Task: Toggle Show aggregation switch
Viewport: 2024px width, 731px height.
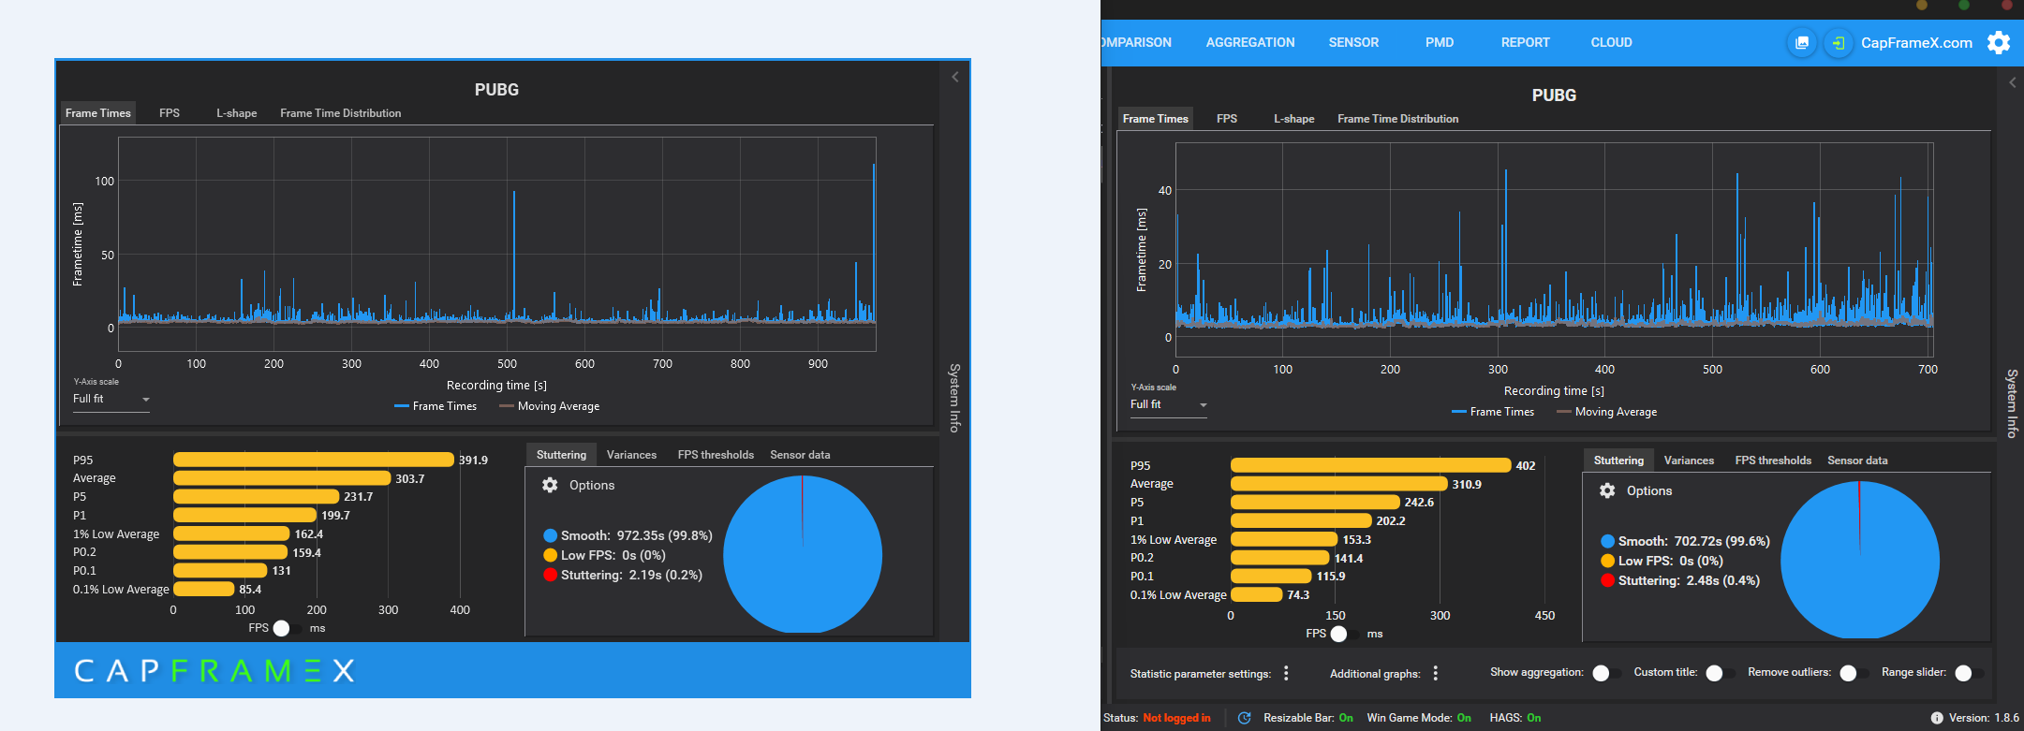Action: (x=1604, y=673)
